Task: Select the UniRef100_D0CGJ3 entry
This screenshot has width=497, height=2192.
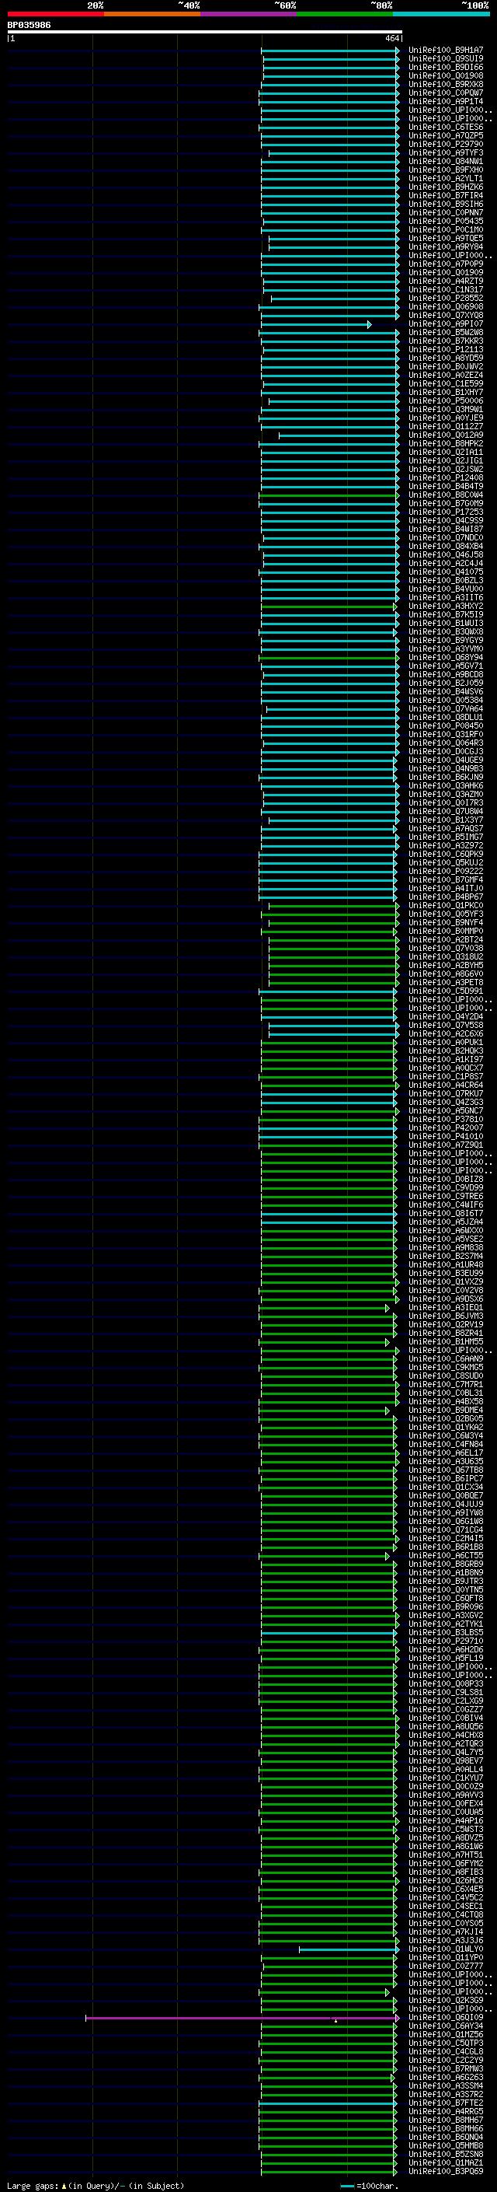Action: (446, 751)
